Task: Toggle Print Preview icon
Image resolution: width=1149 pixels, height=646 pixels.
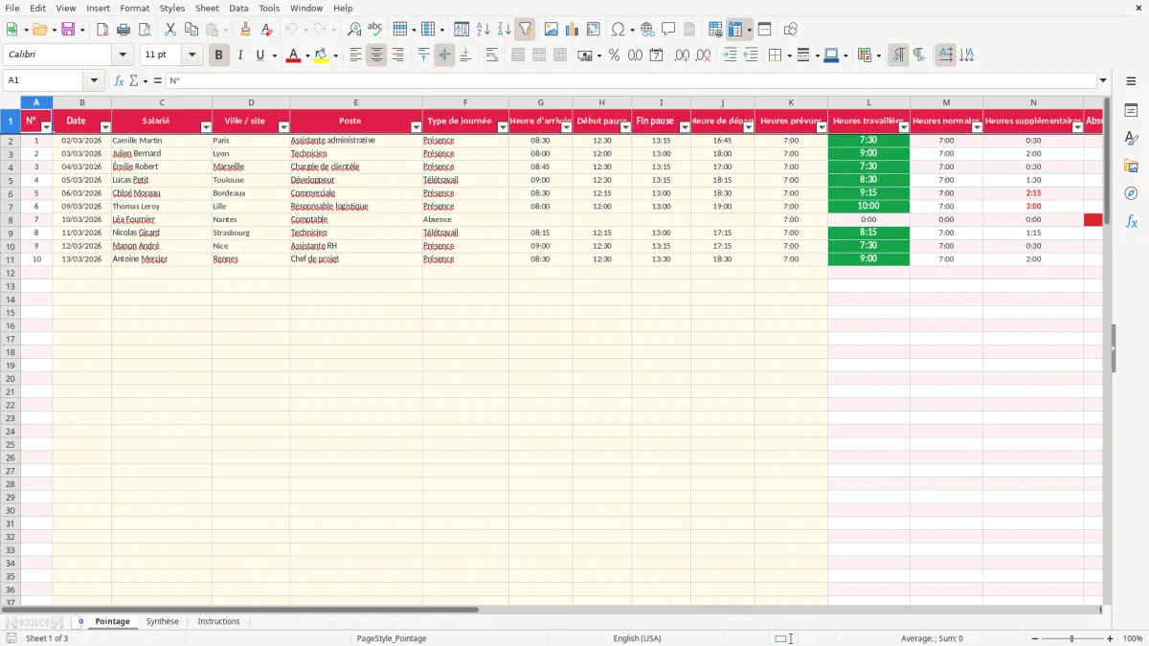Action: point(145,30)
